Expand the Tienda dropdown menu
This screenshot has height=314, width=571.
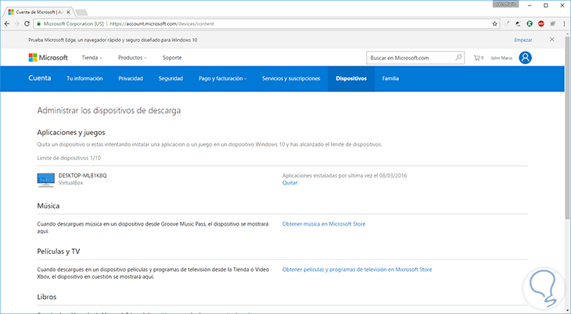pyautogui.click(x=92, y=58)
